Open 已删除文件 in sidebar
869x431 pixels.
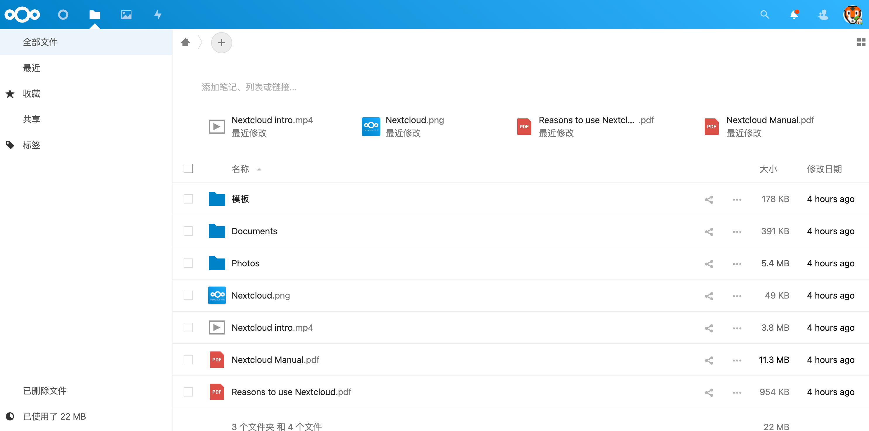click(x=86, y=391)
